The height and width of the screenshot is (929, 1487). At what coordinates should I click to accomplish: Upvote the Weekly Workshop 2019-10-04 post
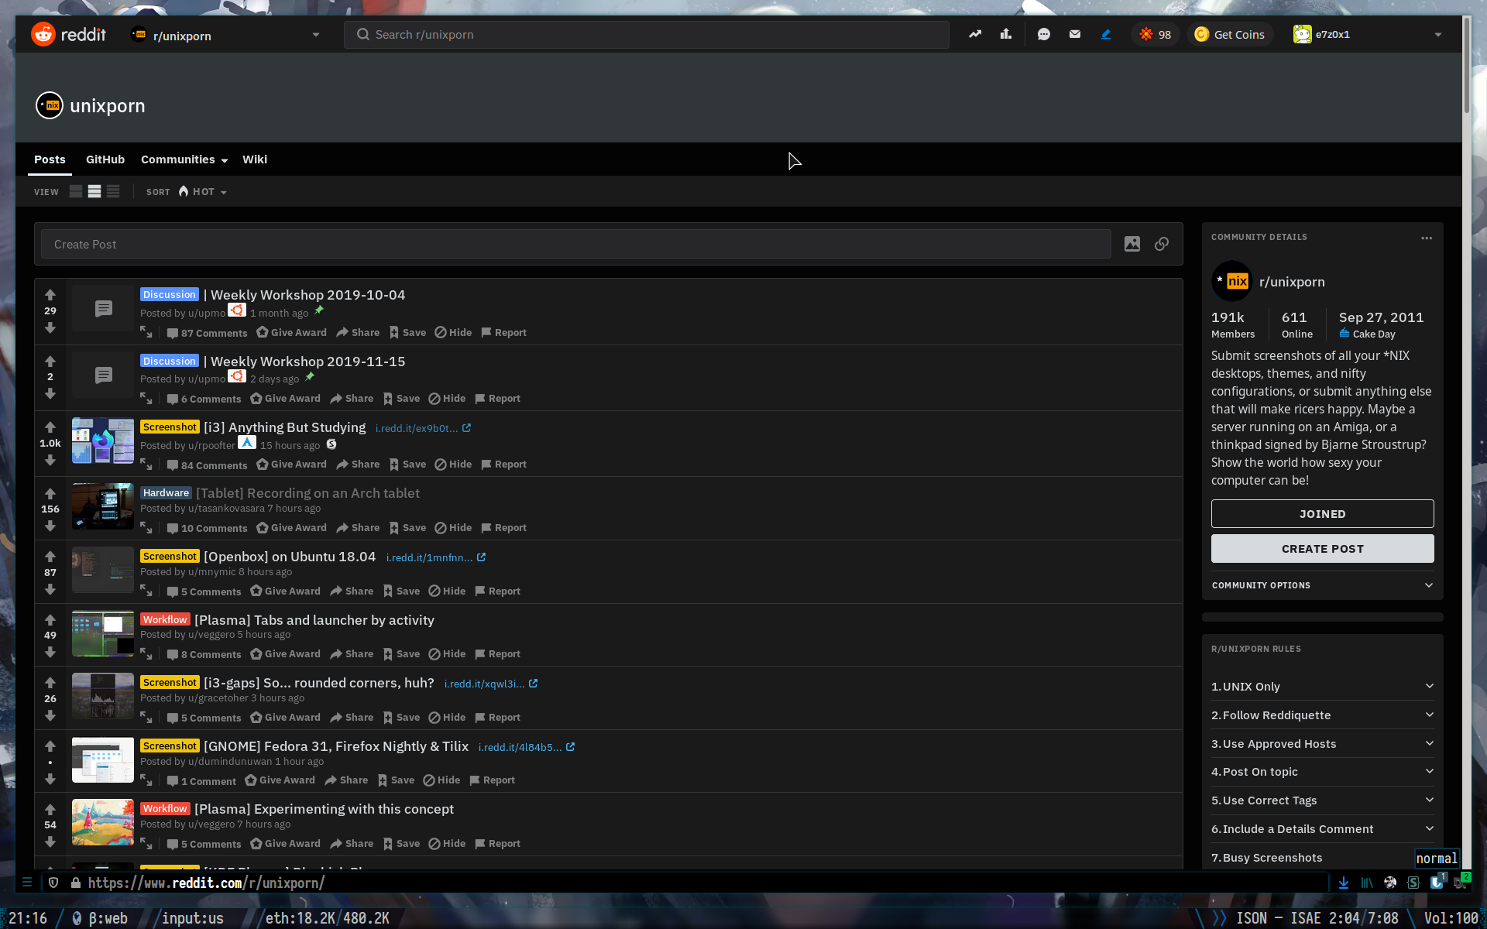(50, 295)
